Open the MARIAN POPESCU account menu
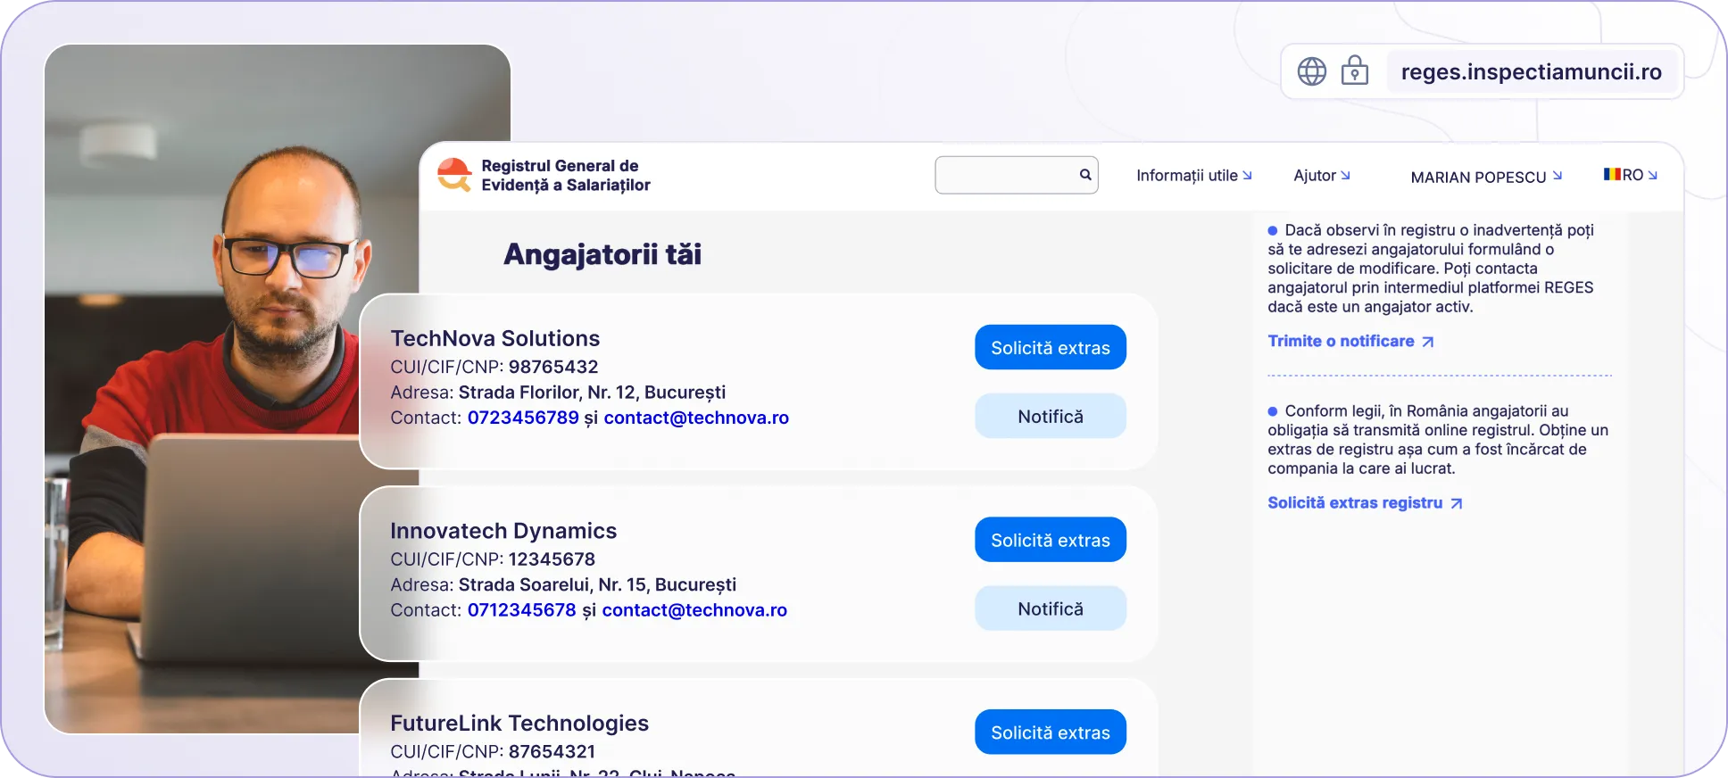 click(1486, 177)
